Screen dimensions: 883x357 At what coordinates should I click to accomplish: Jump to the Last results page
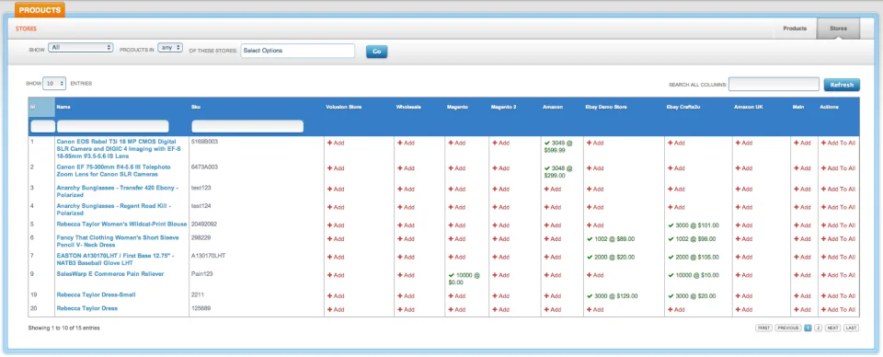(x=851, y=328)
